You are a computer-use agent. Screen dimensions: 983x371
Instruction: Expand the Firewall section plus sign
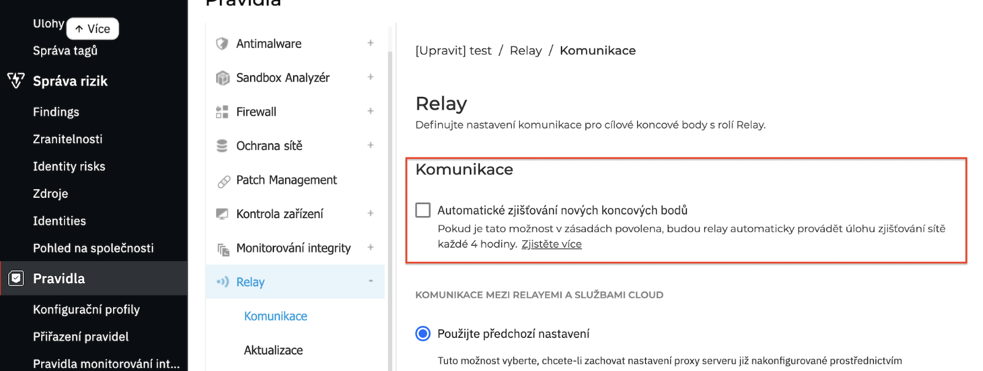[370, 111]
